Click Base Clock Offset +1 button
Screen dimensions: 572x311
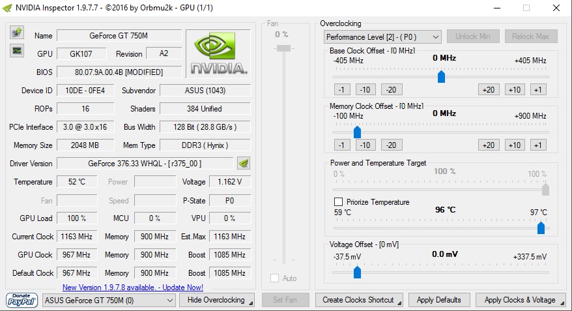point(538,90)
